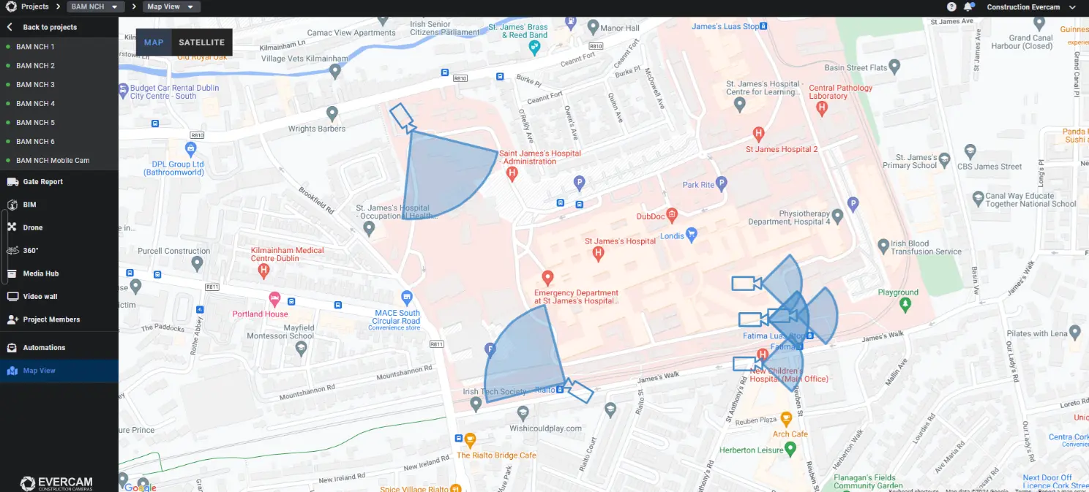1089x492 pixels.
Task: Click the help question mark icon
Action: 951,7
